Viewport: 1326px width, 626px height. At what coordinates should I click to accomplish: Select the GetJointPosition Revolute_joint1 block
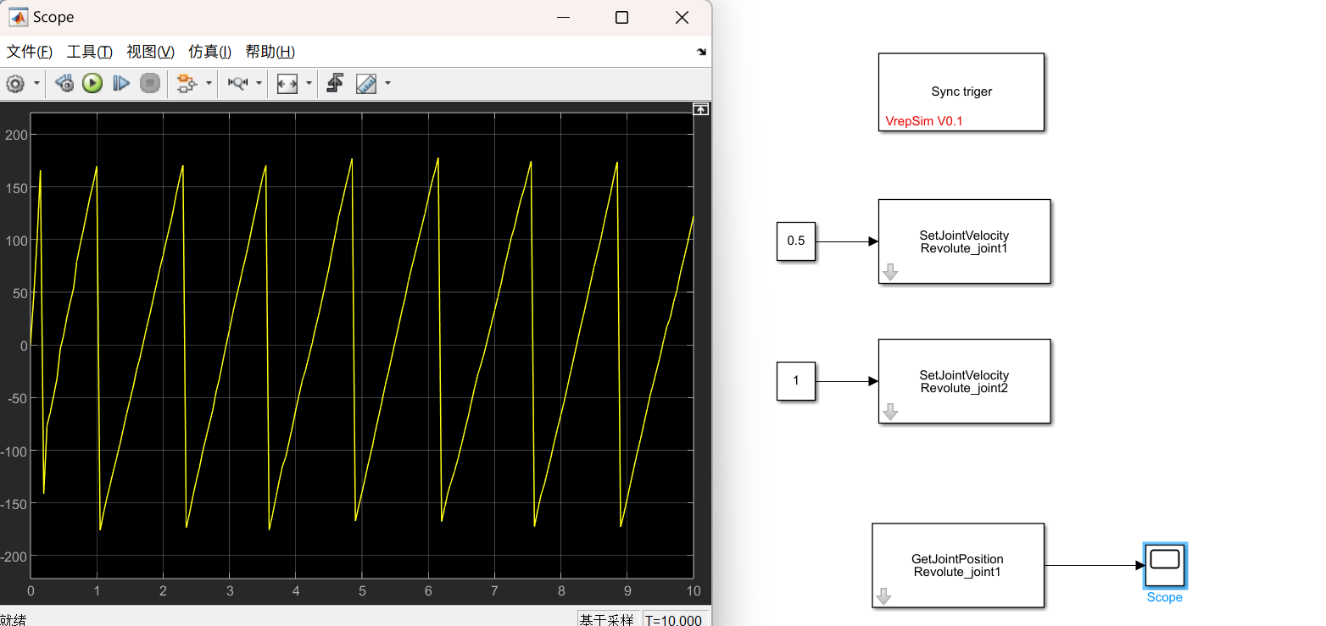(x=958, y=565)
